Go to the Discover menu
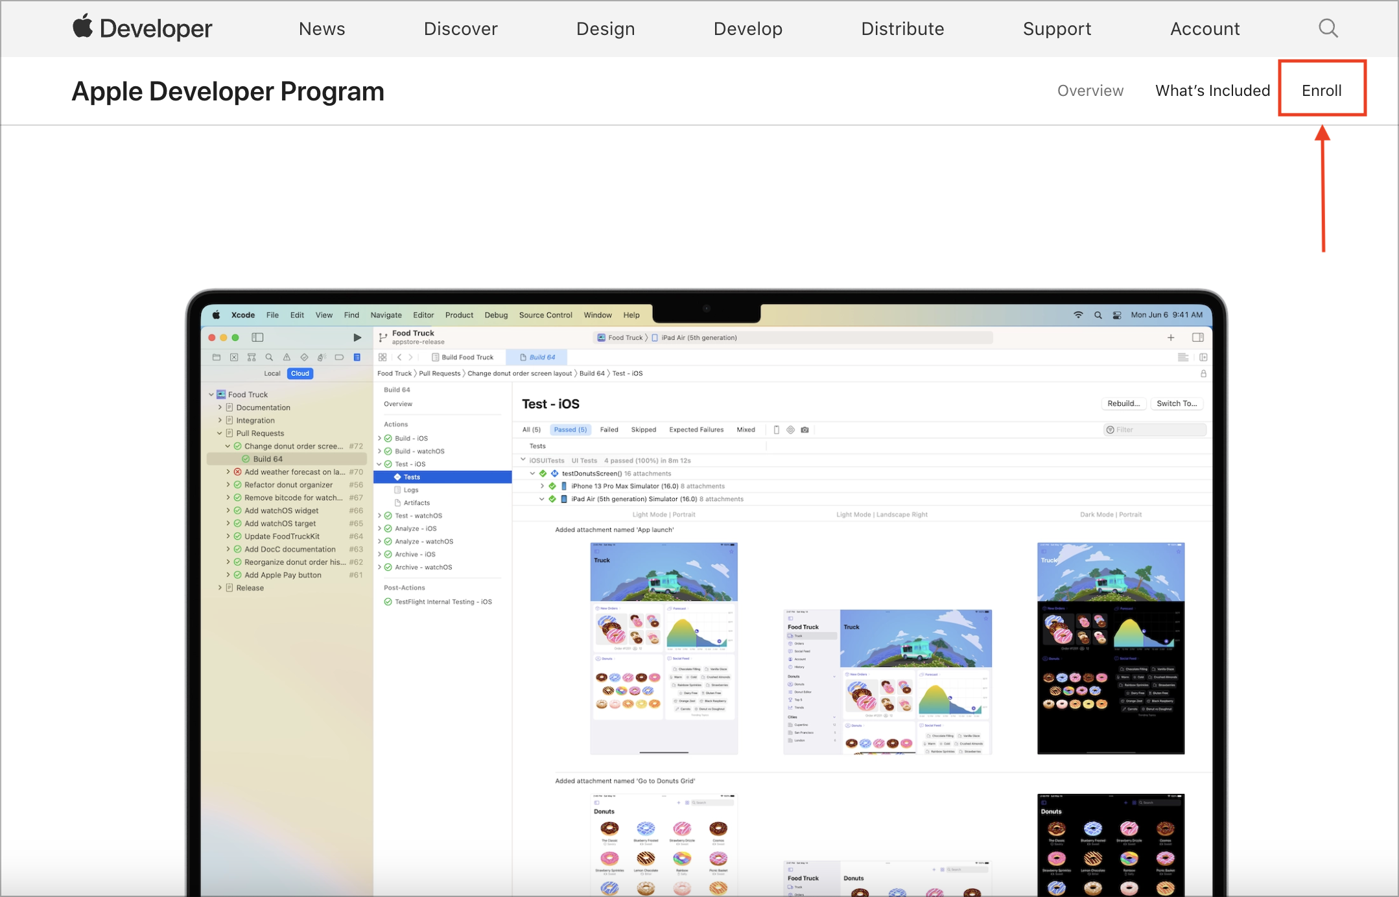 (x=460, y=29)
